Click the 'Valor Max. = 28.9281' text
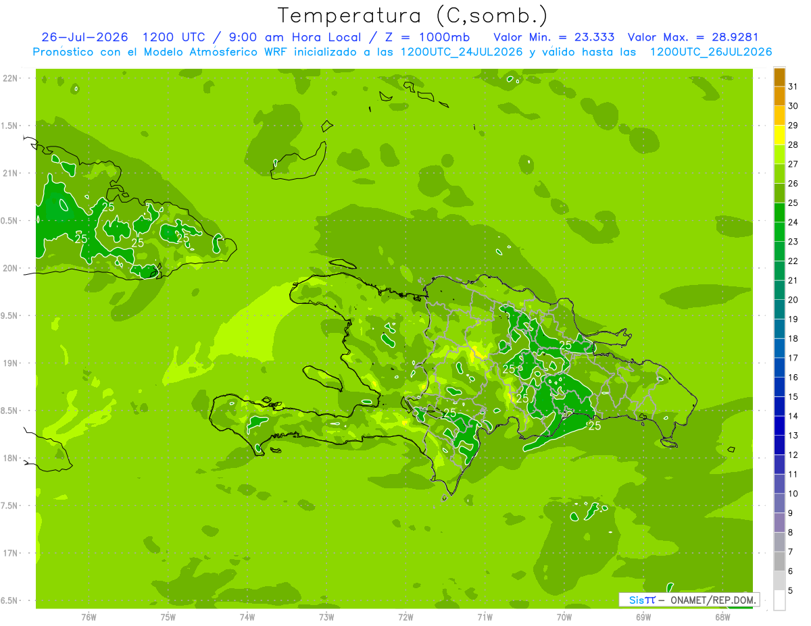811x626 pixels. click(694, 37)
